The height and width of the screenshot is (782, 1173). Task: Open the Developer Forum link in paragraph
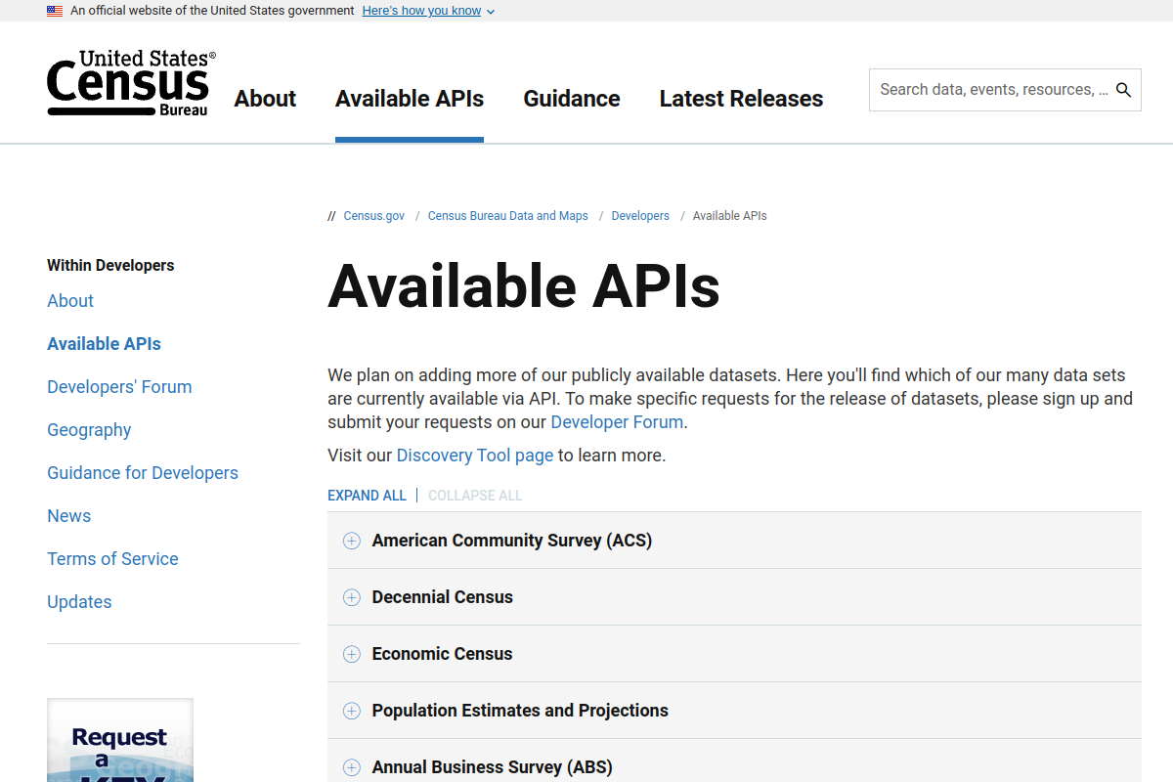point(617,422)
